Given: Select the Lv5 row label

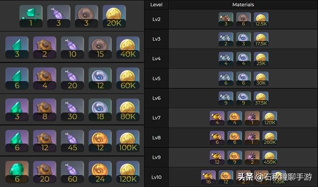Looking at the screenshot, I should point(157,79).
